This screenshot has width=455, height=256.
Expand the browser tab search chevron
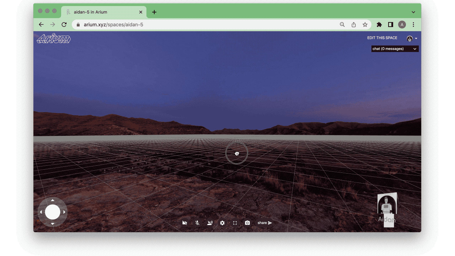(x=413, y=12)
